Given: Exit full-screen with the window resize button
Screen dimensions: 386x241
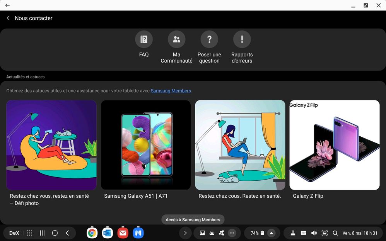Looking at the screenshot, I should 366,5.
